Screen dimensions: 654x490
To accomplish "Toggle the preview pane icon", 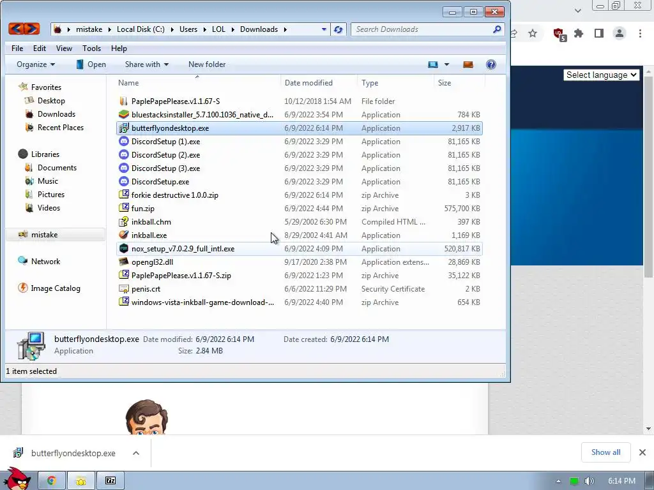I will click(x=468, y=64).
